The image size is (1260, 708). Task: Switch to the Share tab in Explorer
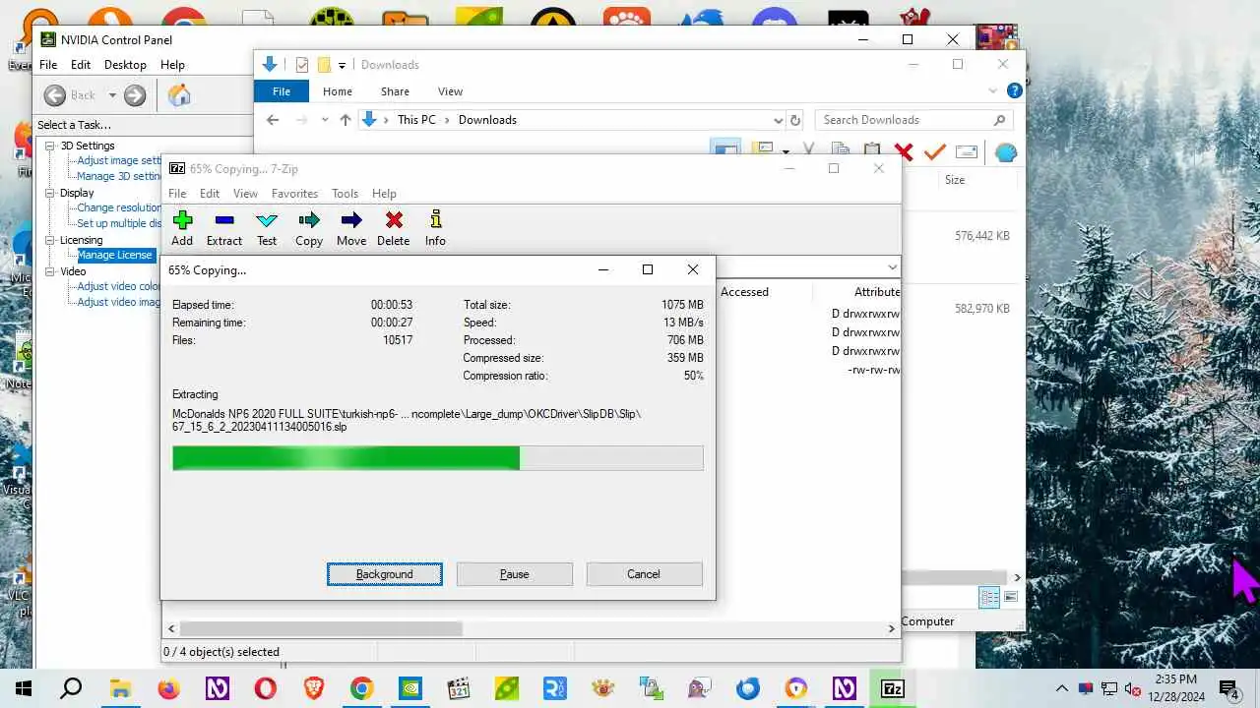395,91
